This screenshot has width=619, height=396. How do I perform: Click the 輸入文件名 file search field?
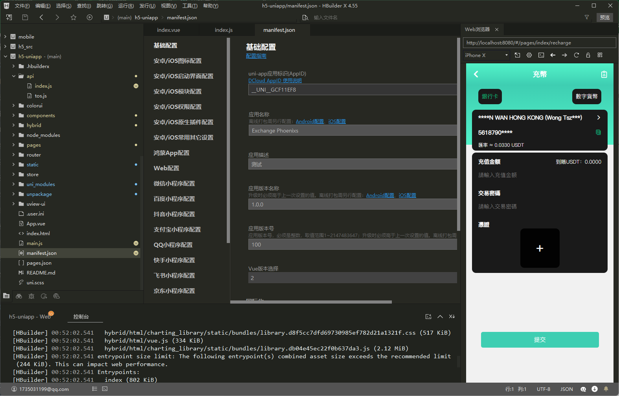[x=444, y=17]
